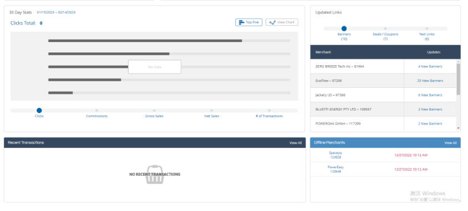The width and height of the screenshot is (468, 211).
Task: Click the View Chart line icon
Action: pyautogui.click(x=272, y=22)
